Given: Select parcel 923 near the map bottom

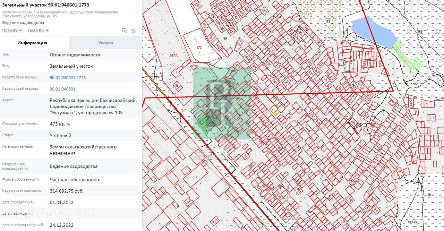Looking at the screenshot, I should [215, 220].
